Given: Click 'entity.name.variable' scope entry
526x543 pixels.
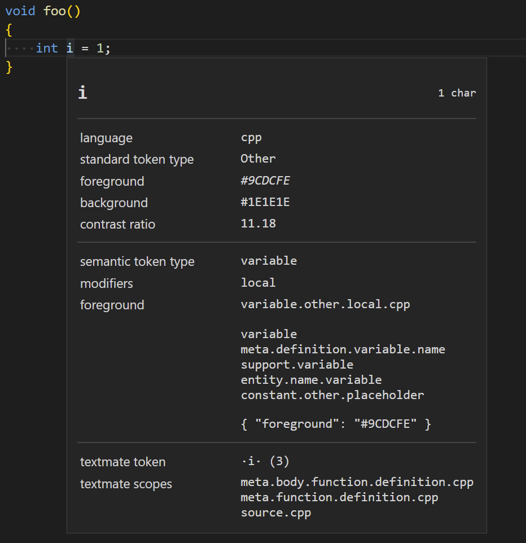Looking at the screenshot, I should pos(312,380).
